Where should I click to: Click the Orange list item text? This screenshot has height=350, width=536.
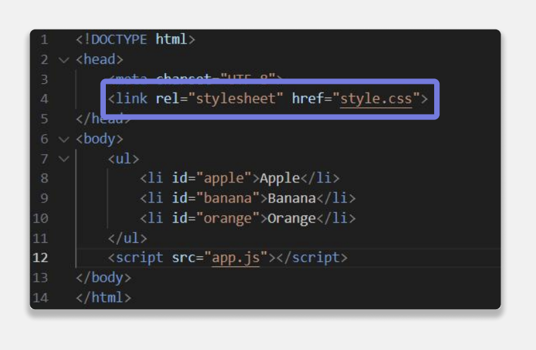tap(291, 219)
